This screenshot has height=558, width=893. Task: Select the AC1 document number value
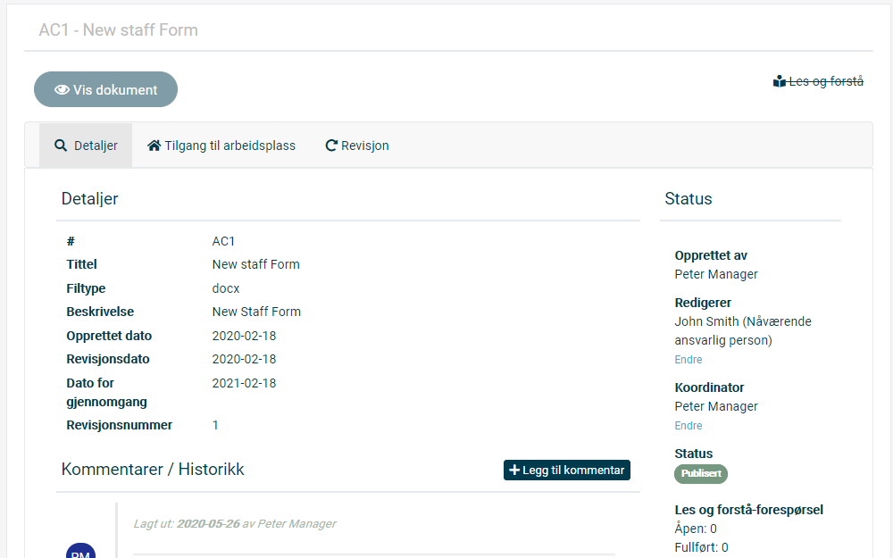tap(224, 241)
